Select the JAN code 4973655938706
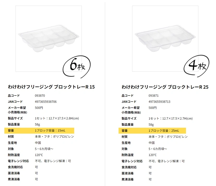This screenshot has height=186, width=216. 46,102
